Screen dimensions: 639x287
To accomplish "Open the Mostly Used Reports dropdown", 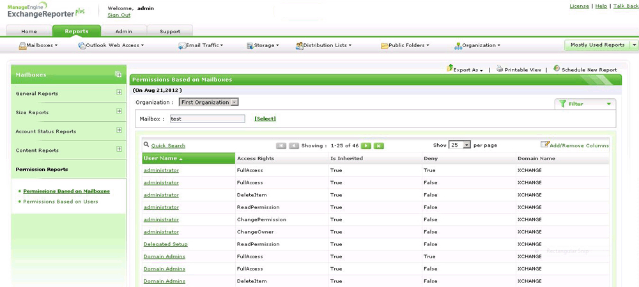I will 633,45.
